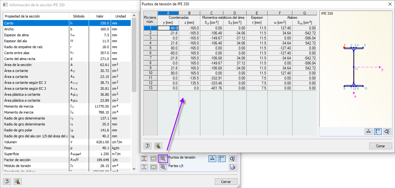
Task: Open help in section information window
Action: [7, 181]
